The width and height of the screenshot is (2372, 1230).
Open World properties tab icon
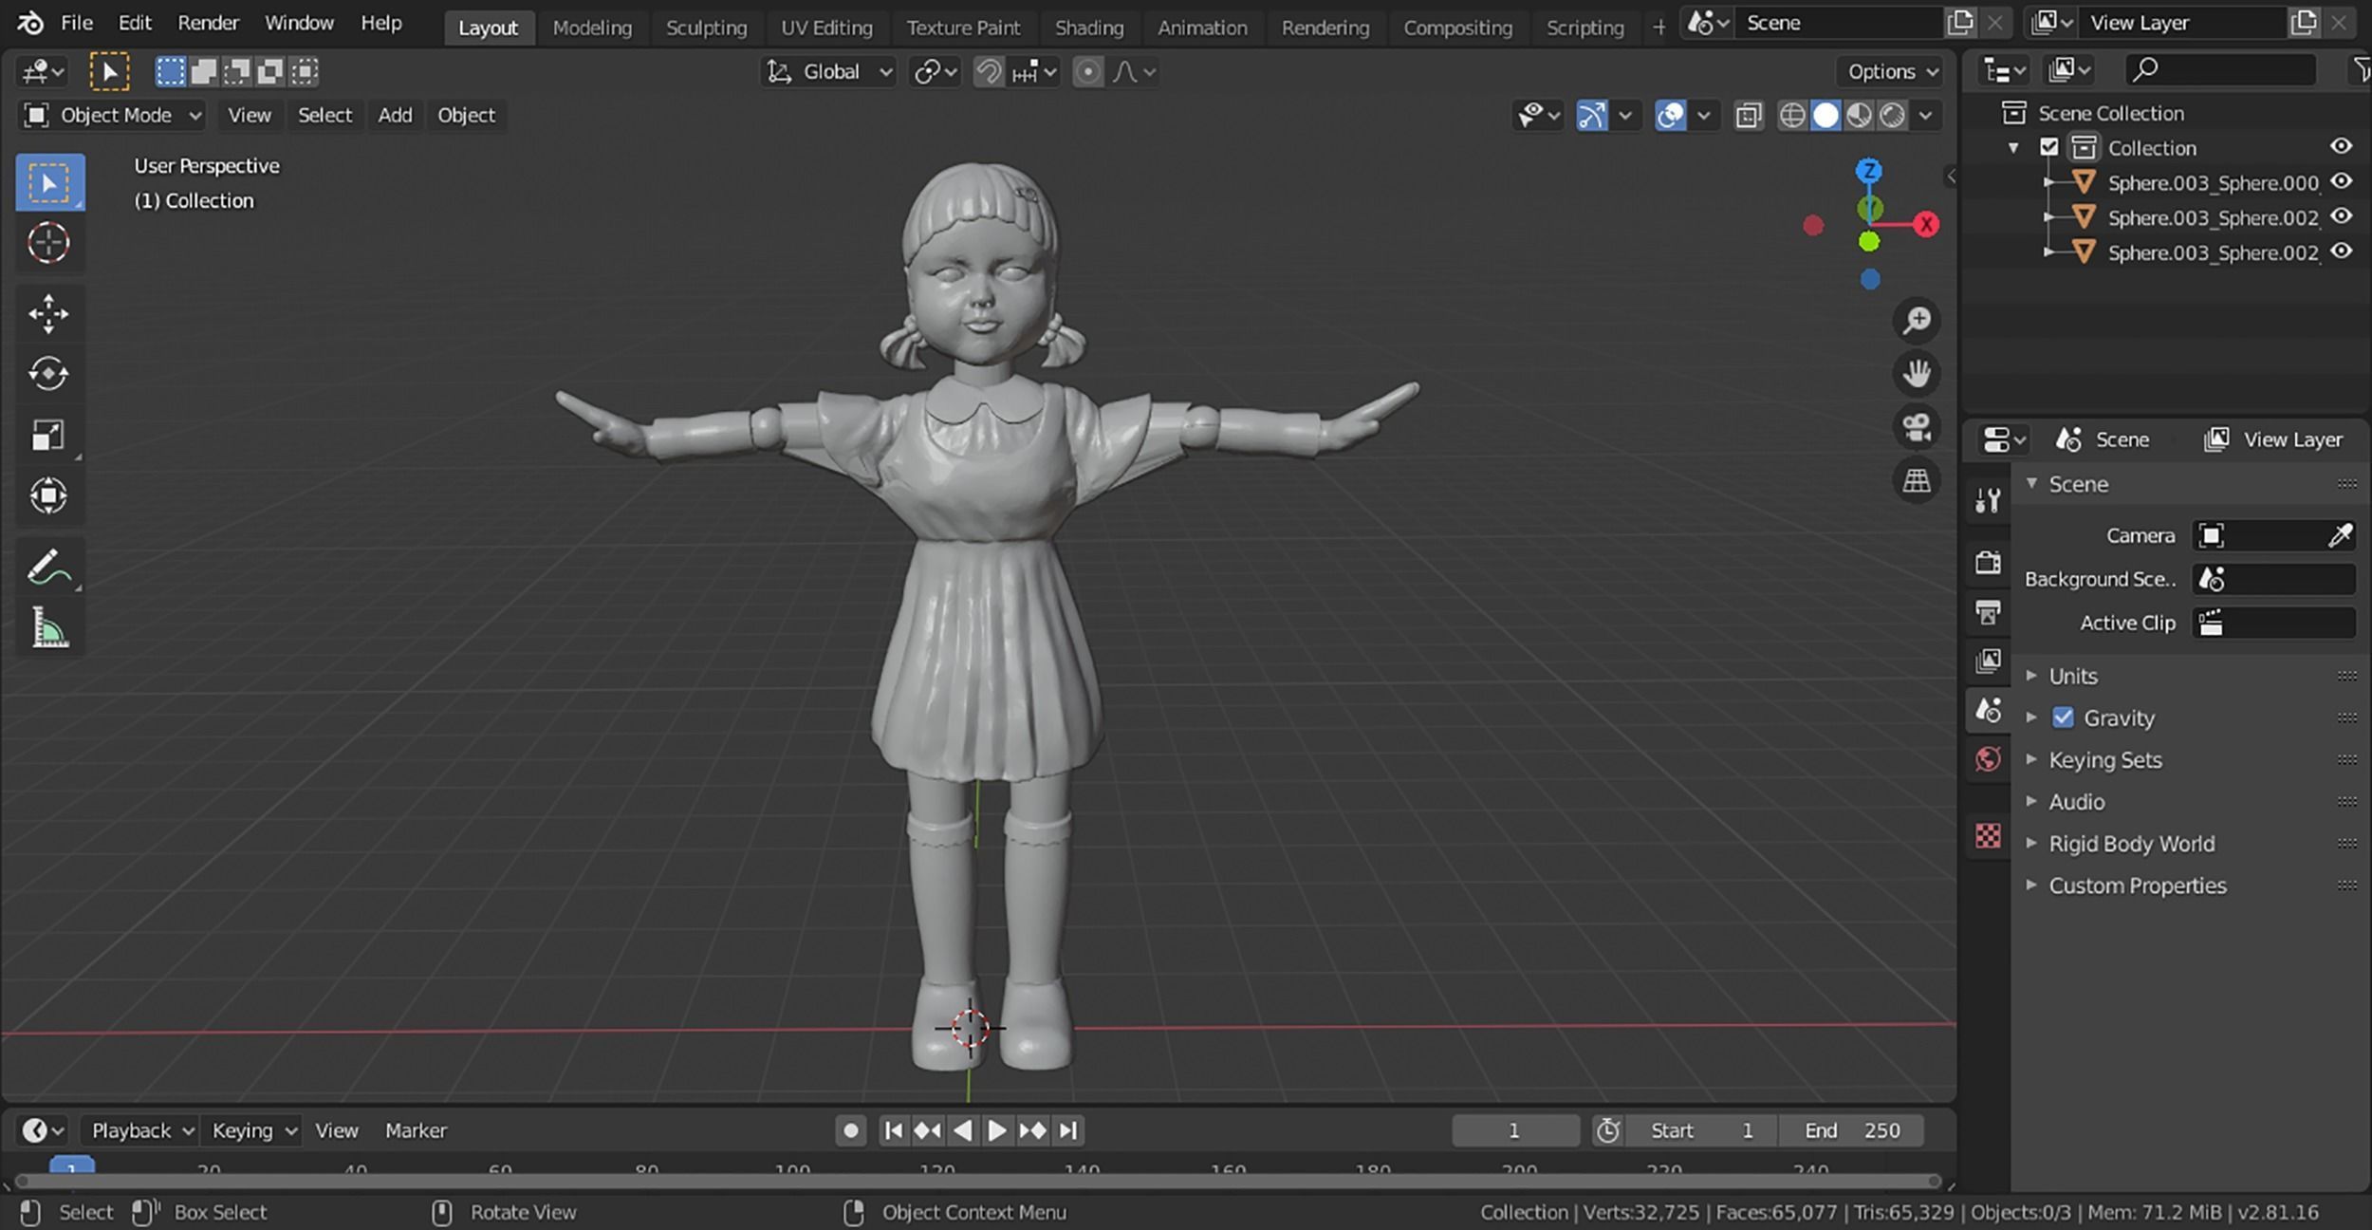pos(1988,759)
